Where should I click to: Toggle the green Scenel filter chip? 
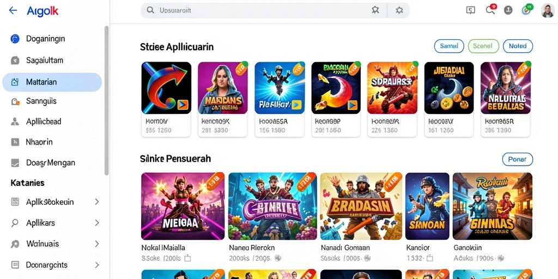(x=483, y=46)
